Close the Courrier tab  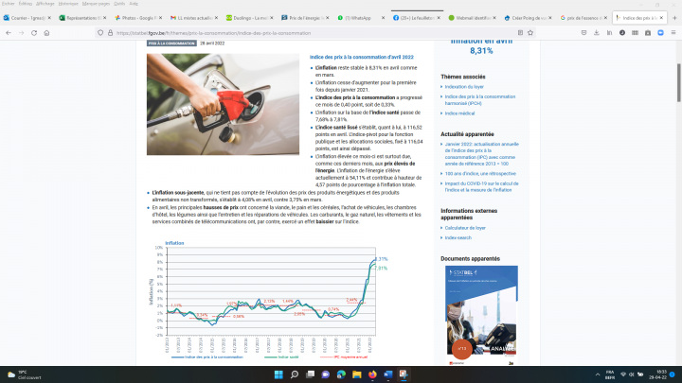pyautogui.click(x=49, y=18)
